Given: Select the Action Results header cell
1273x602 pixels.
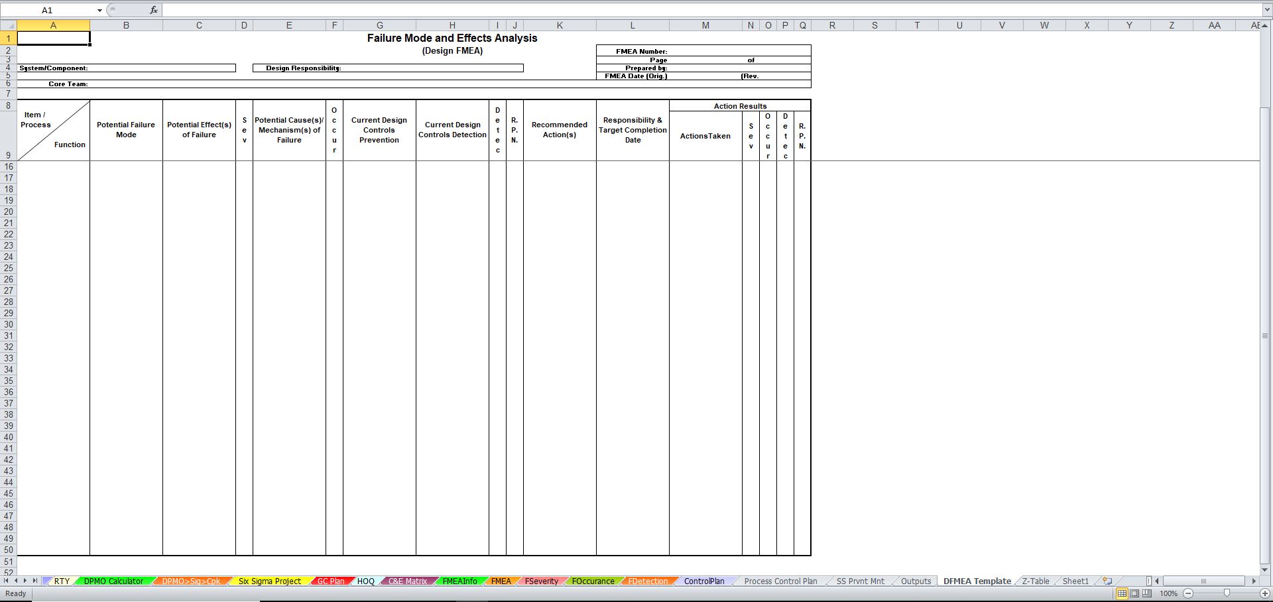Looking at the screenshot, I should coord(740,106).
